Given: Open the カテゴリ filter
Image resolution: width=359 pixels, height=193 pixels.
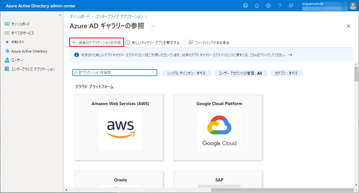Looking at the screenshot, I should click(287, 73).
